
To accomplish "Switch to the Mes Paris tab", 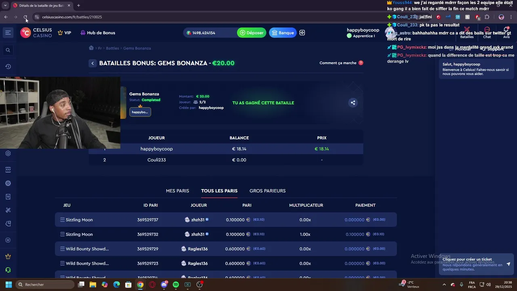I will coord(177,191).
